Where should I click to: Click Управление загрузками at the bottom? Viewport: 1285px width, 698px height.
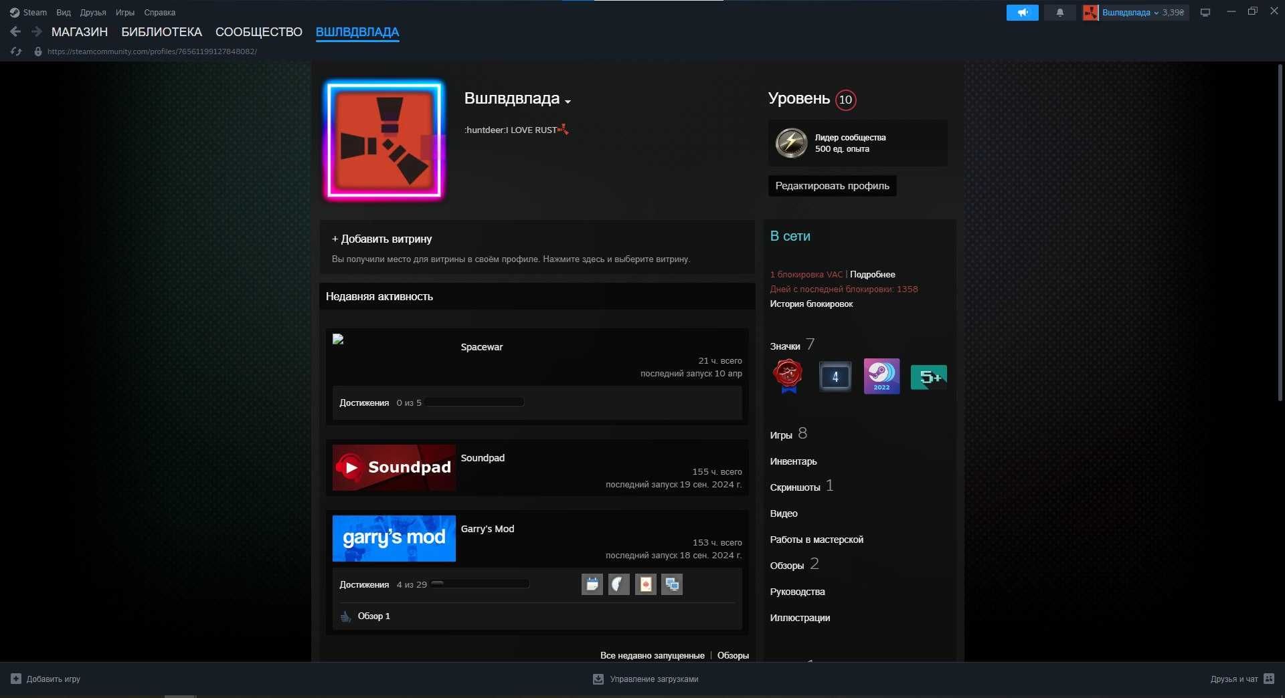[654, 679]
